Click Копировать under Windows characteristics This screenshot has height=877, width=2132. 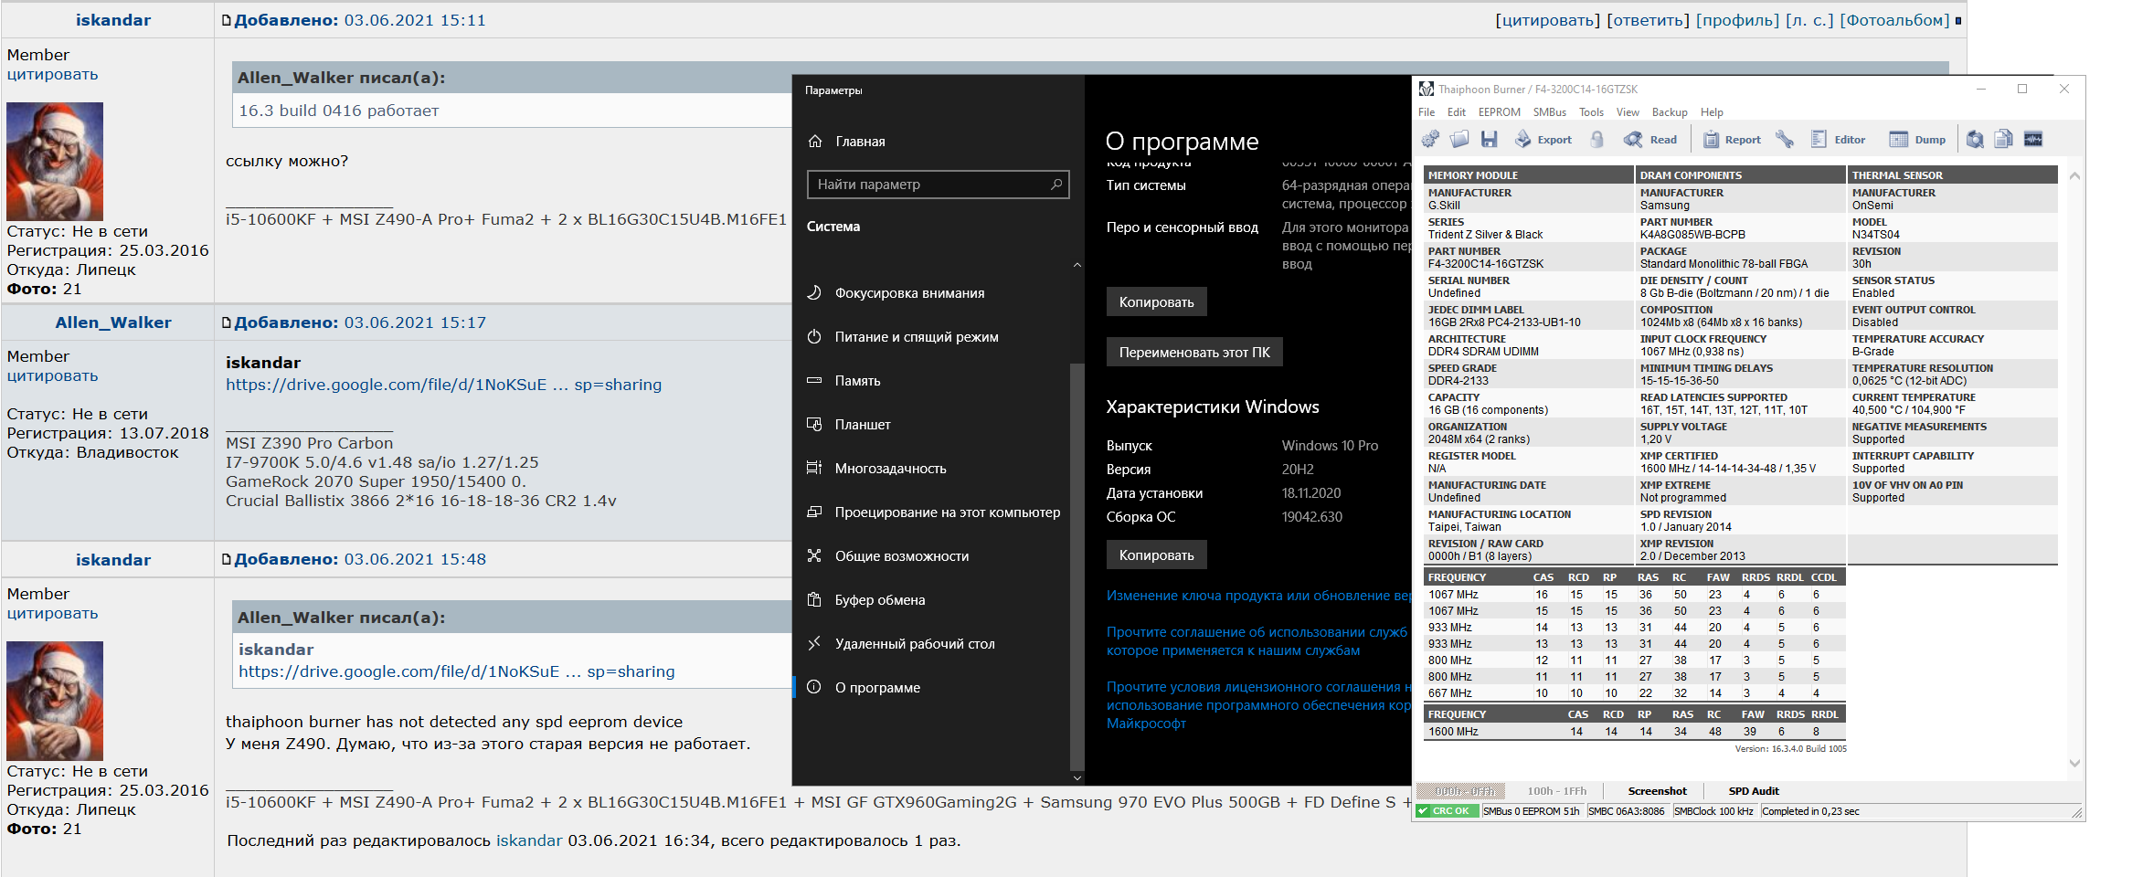(x=1157, y=555)
